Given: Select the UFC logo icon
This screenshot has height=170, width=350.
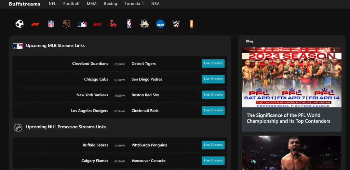Looking at the screenshot, I should click(x=98, y=24).
